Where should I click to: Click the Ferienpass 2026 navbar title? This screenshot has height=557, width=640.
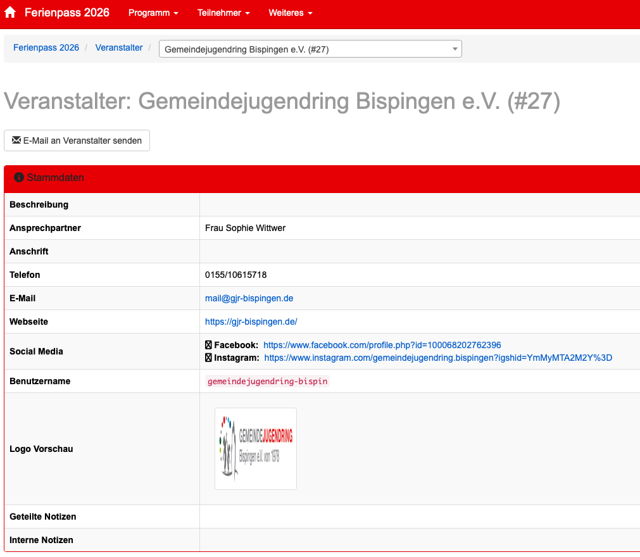[67, 13]
